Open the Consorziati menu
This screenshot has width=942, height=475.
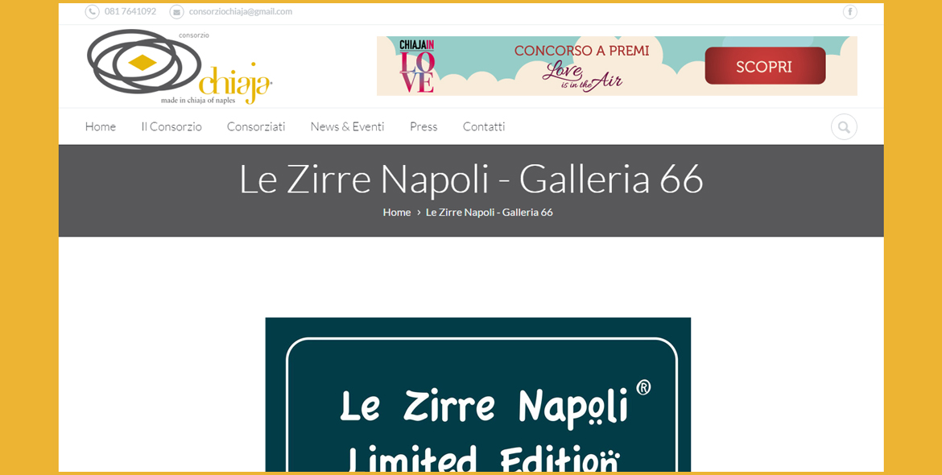256,126
